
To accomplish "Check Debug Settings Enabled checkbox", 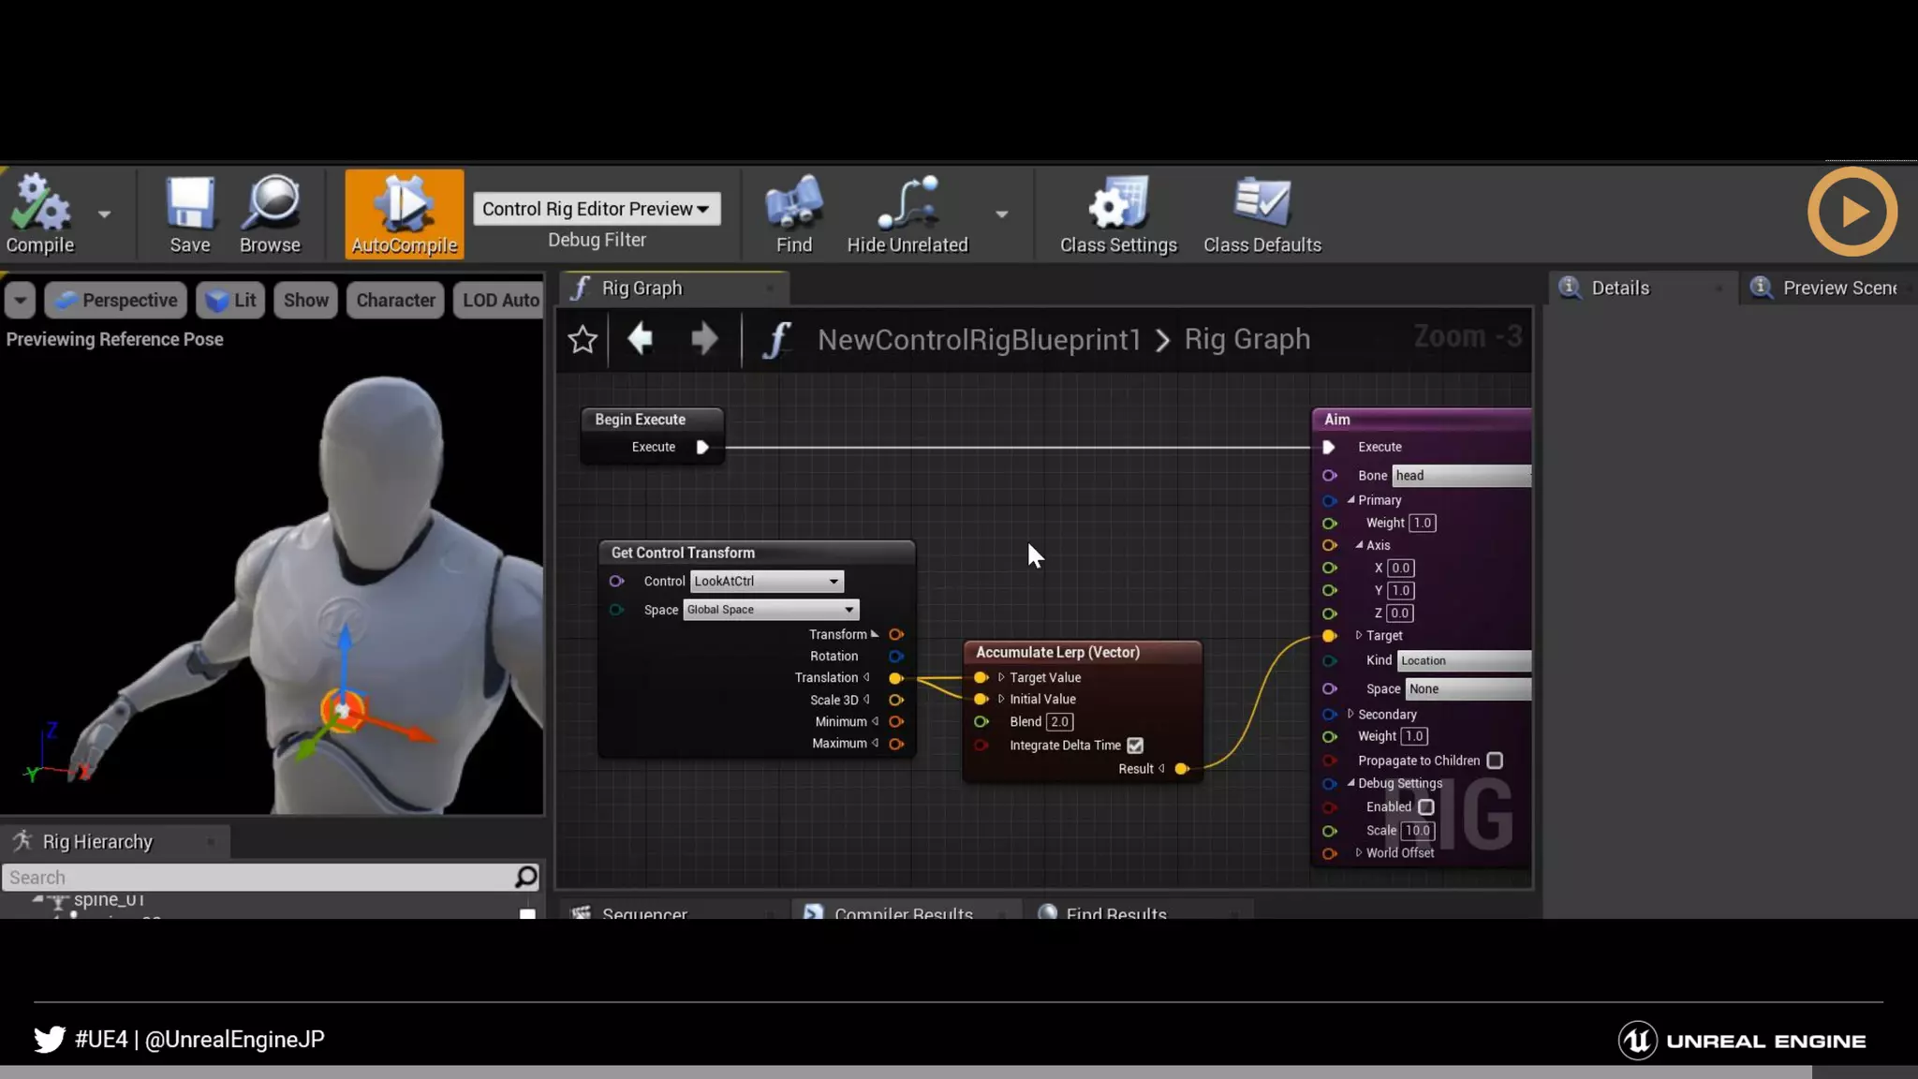I will pos(1425,806).
